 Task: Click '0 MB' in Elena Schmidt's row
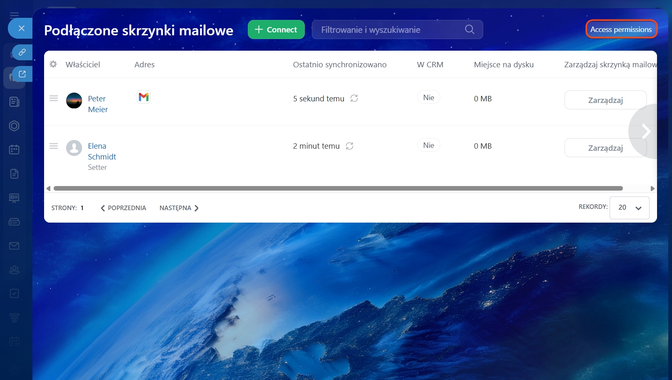483,146
